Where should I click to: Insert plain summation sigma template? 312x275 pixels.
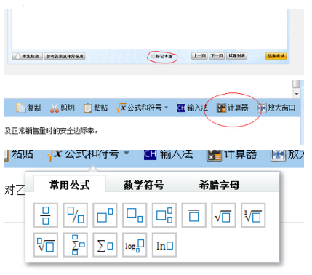click(x=105, y=245)
